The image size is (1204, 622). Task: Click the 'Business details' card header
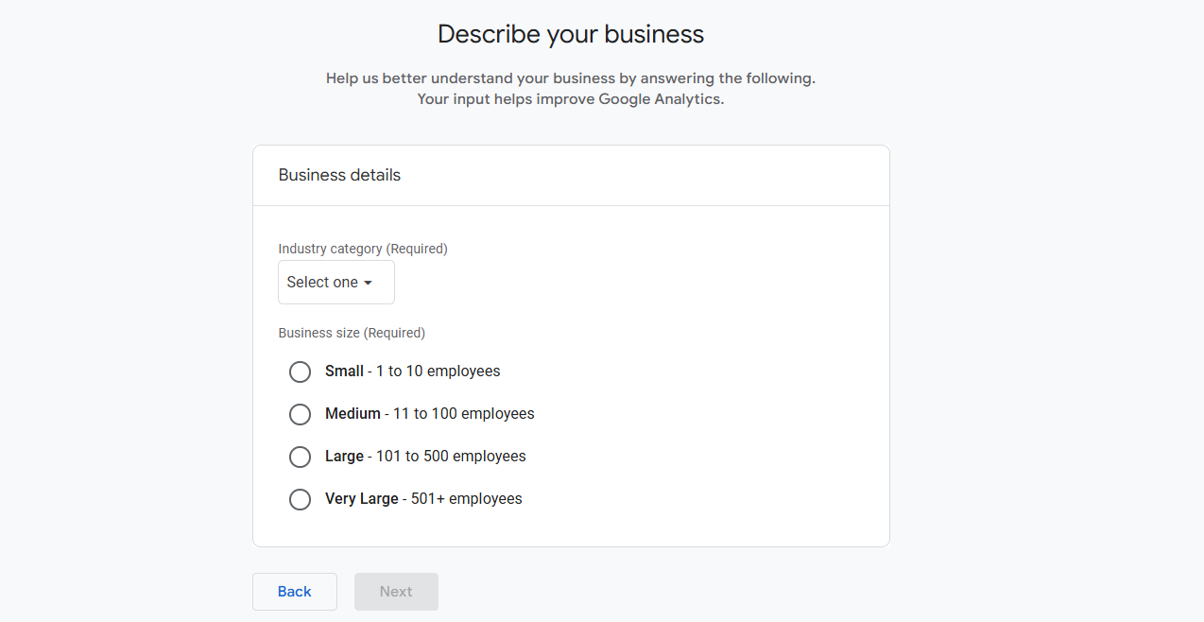339,175
